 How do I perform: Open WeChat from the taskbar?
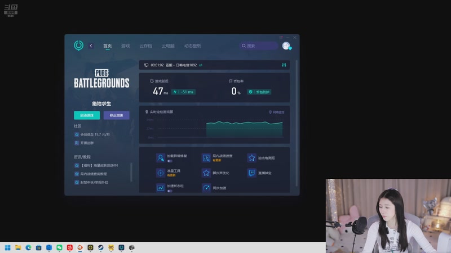click(59, 247)
